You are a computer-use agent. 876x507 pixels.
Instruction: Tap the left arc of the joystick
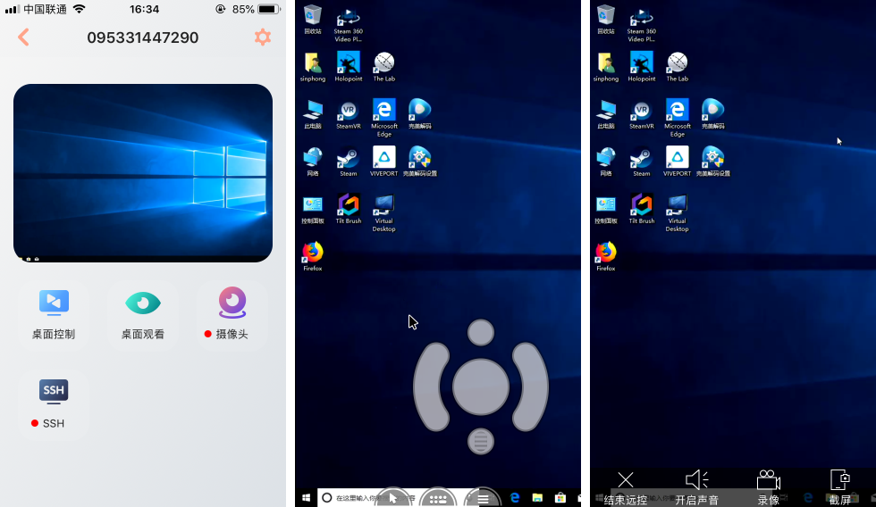point(429,386)
